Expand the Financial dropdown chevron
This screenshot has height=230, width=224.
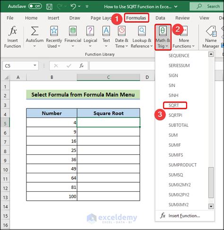[x=73, y=46]
